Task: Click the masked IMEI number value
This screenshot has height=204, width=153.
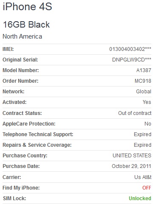Action: (130, 49)
